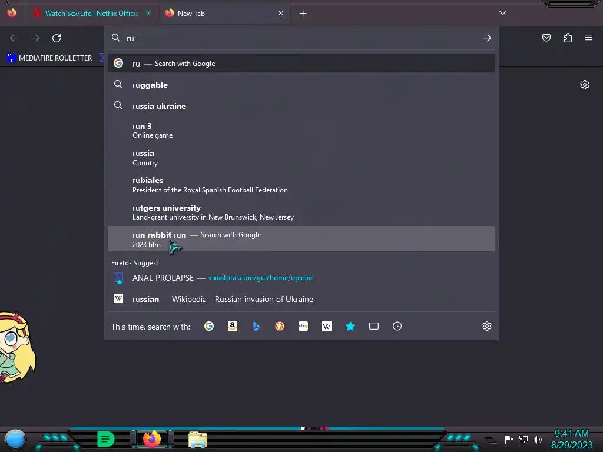This screenshot has height=452, width=603.
Task: Open MEDIAFIRE ROULETTER bookmark
Action: click(x=49, y=58)
